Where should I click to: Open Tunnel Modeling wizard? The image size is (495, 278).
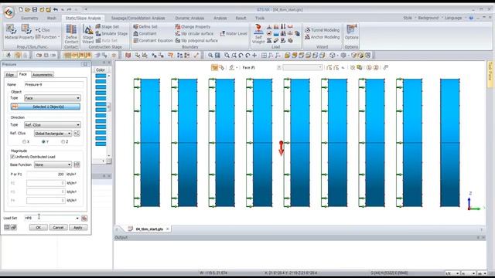point(322,30)
